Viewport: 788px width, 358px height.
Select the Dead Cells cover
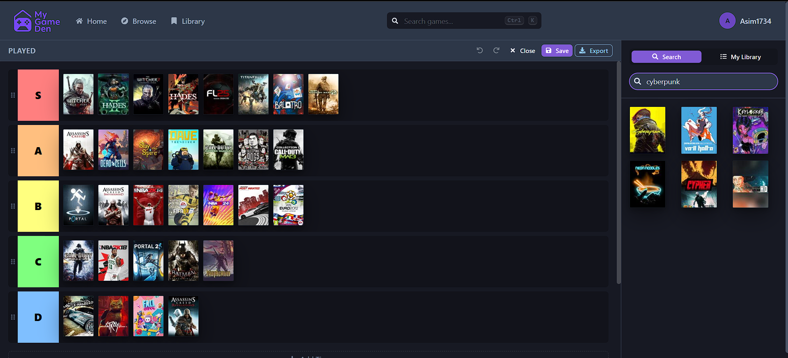(x=113, y=150)
